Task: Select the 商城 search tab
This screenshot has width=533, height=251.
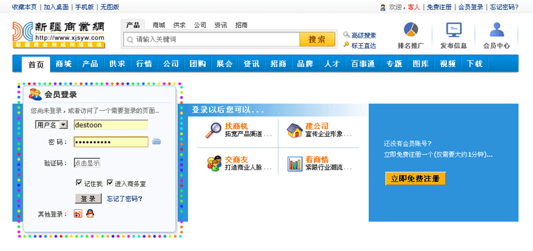Action: click(159, 25)
